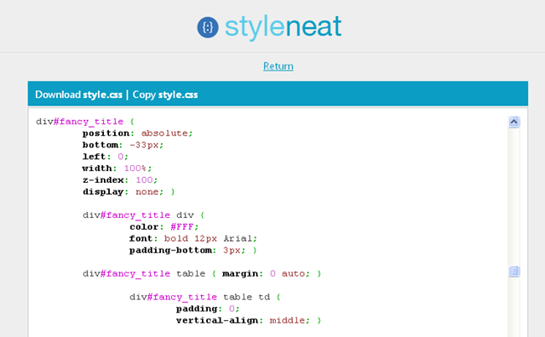545x337 pixels.
Task: Click the code scrollbar up arrow
Action: [514, 122]
